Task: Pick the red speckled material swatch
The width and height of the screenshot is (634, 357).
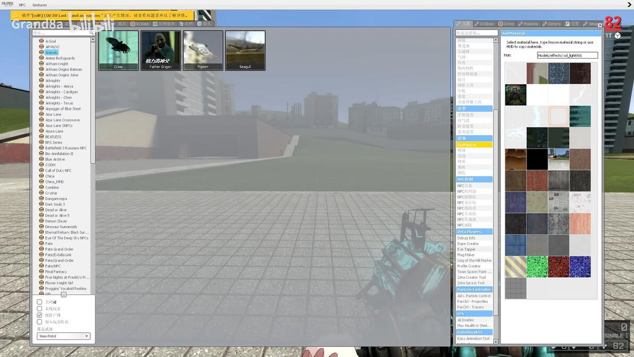Action: coord(558,267)
